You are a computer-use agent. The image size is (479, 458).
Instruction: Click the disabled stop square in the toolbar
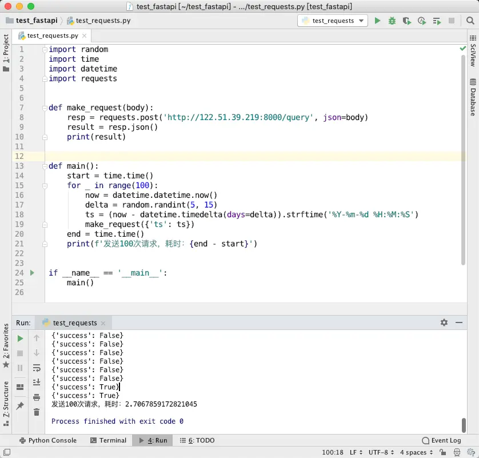tap(451, 21)
